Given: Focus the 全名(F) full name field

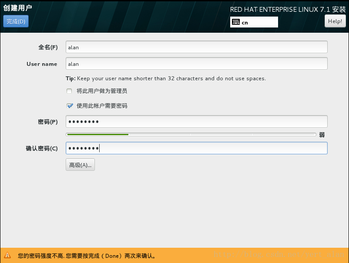Looking at the screenshot, I should (197, 47).
